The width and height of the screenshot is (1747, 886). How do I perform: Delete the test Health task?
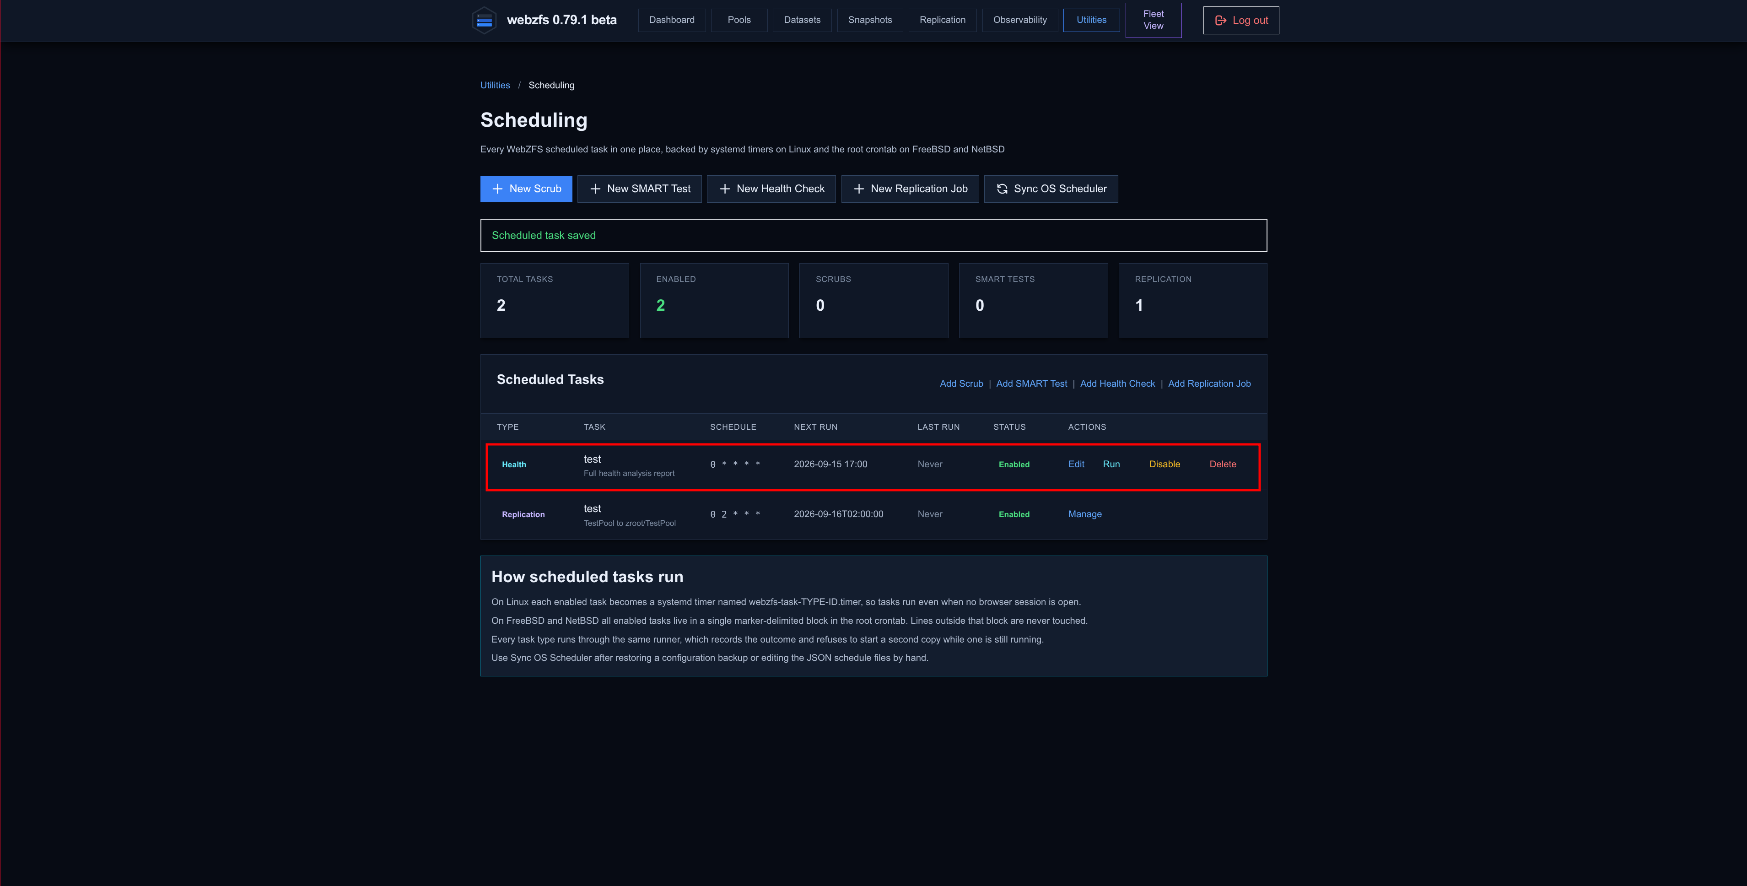pyautogui.click(x=1222, y=464)
